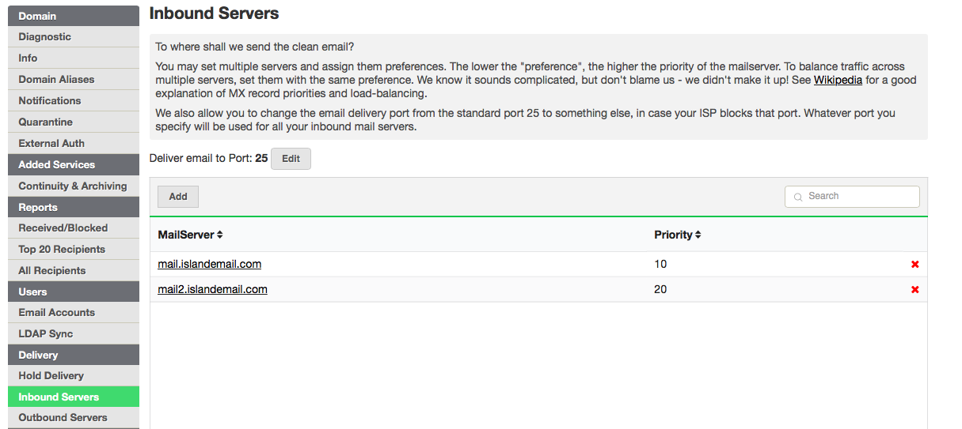962x429 pixels.
Task: Add a new inbound server
Action: coord(178,197)
